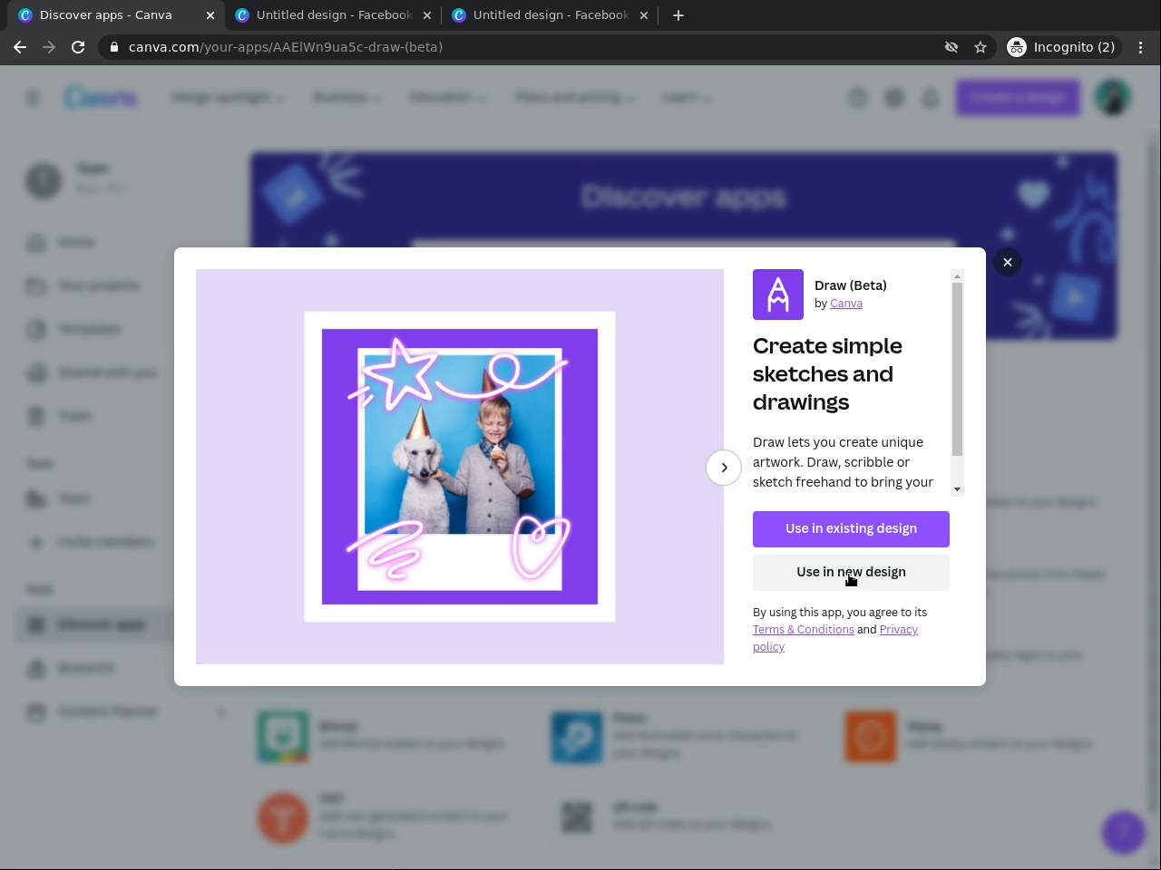Click the "Draw (Beta)" app title
Image resolution: width=1161 pixels, height=870 pixels.
851,285
